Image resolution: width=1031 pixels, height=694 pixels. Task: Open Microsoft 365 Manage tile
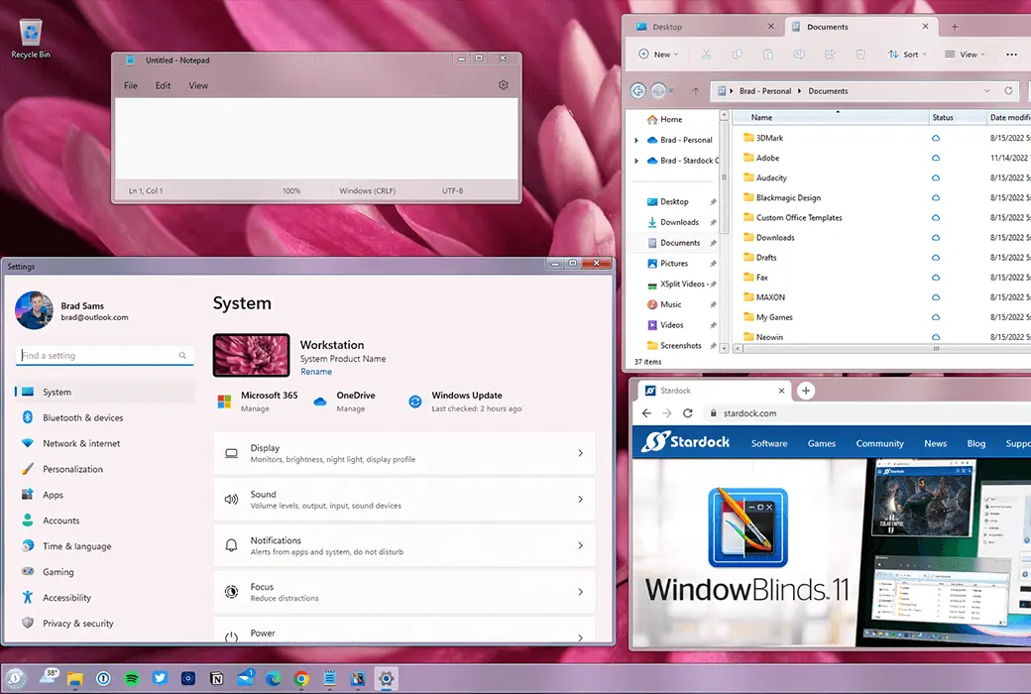point(257,402)
